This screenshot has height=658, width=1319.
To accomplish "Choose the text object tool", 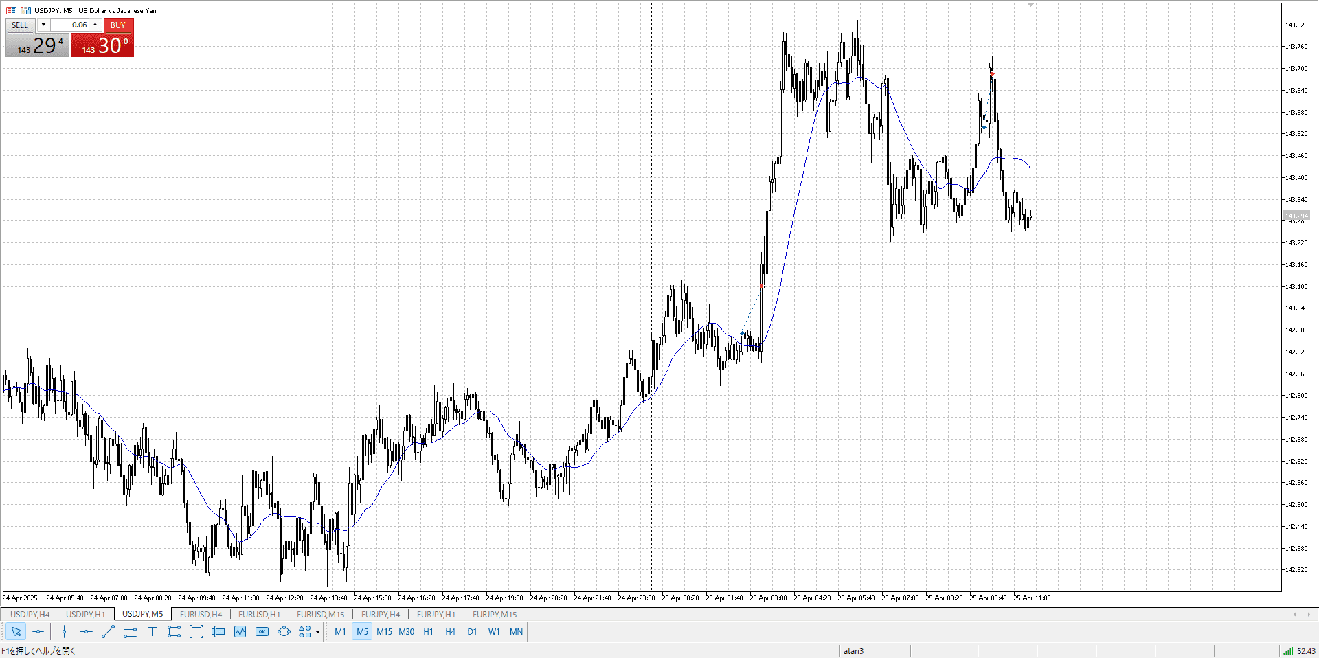I will [152, 632].
